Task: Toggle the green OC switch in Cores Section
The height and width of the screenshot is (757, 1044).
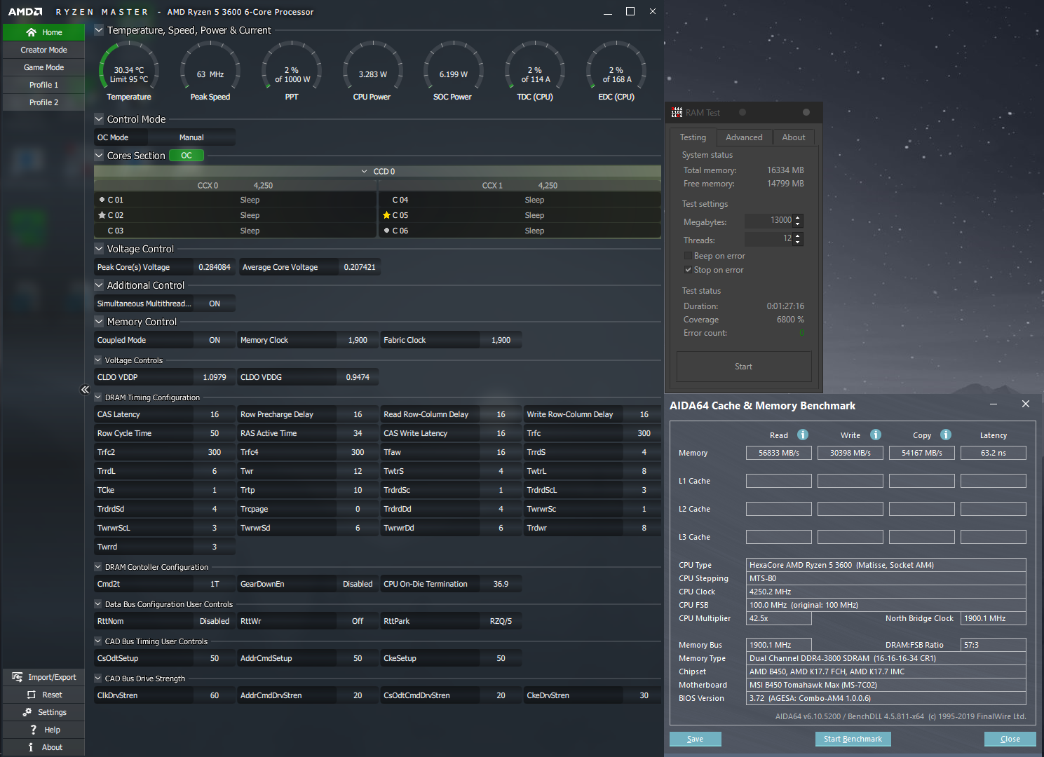Action: click(x=187, y=156)
